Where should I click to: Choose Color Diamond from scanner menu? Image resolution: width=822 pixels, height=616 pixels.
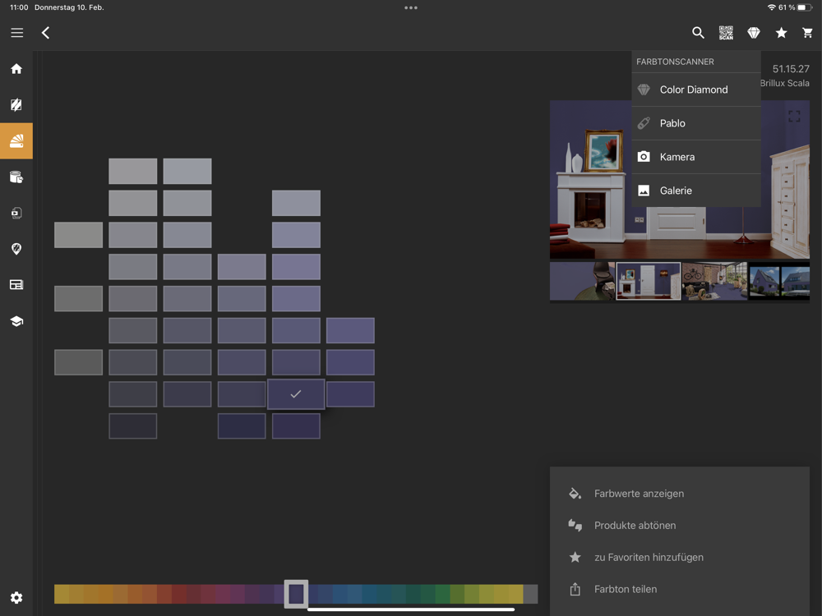click(x=694, y=90)
